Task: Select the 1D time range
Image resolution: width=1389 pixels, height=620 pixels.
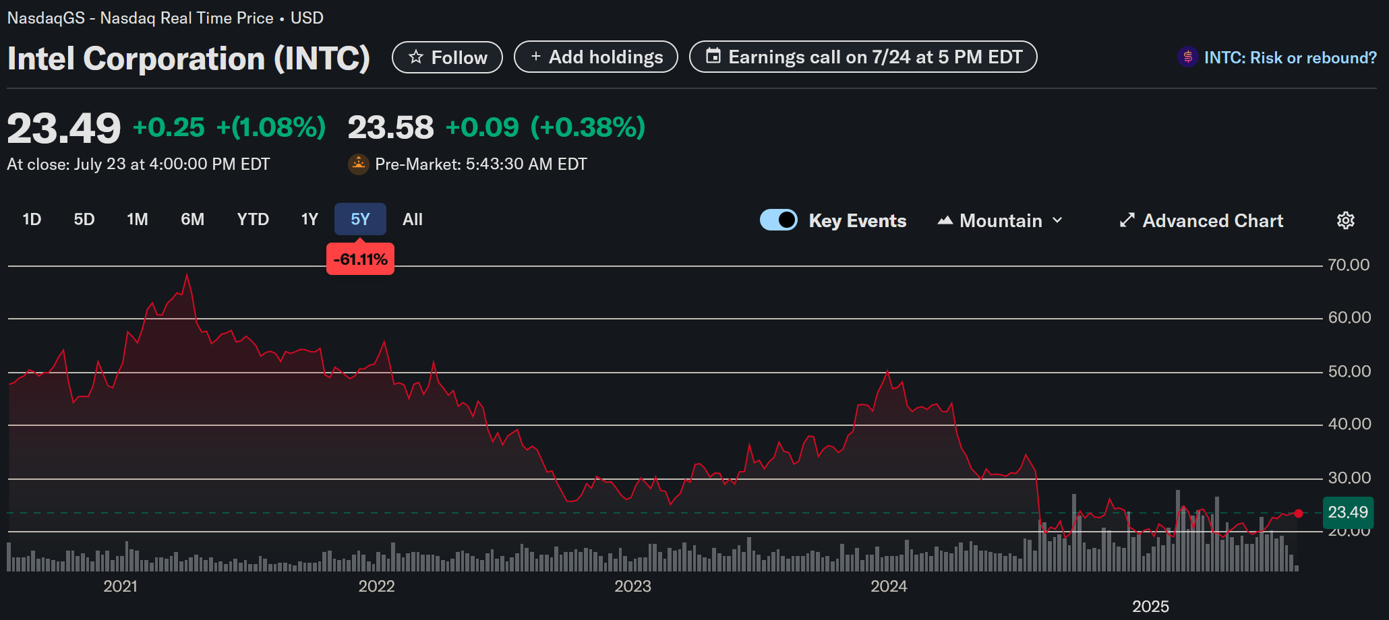Action: [x=32, y=219]
